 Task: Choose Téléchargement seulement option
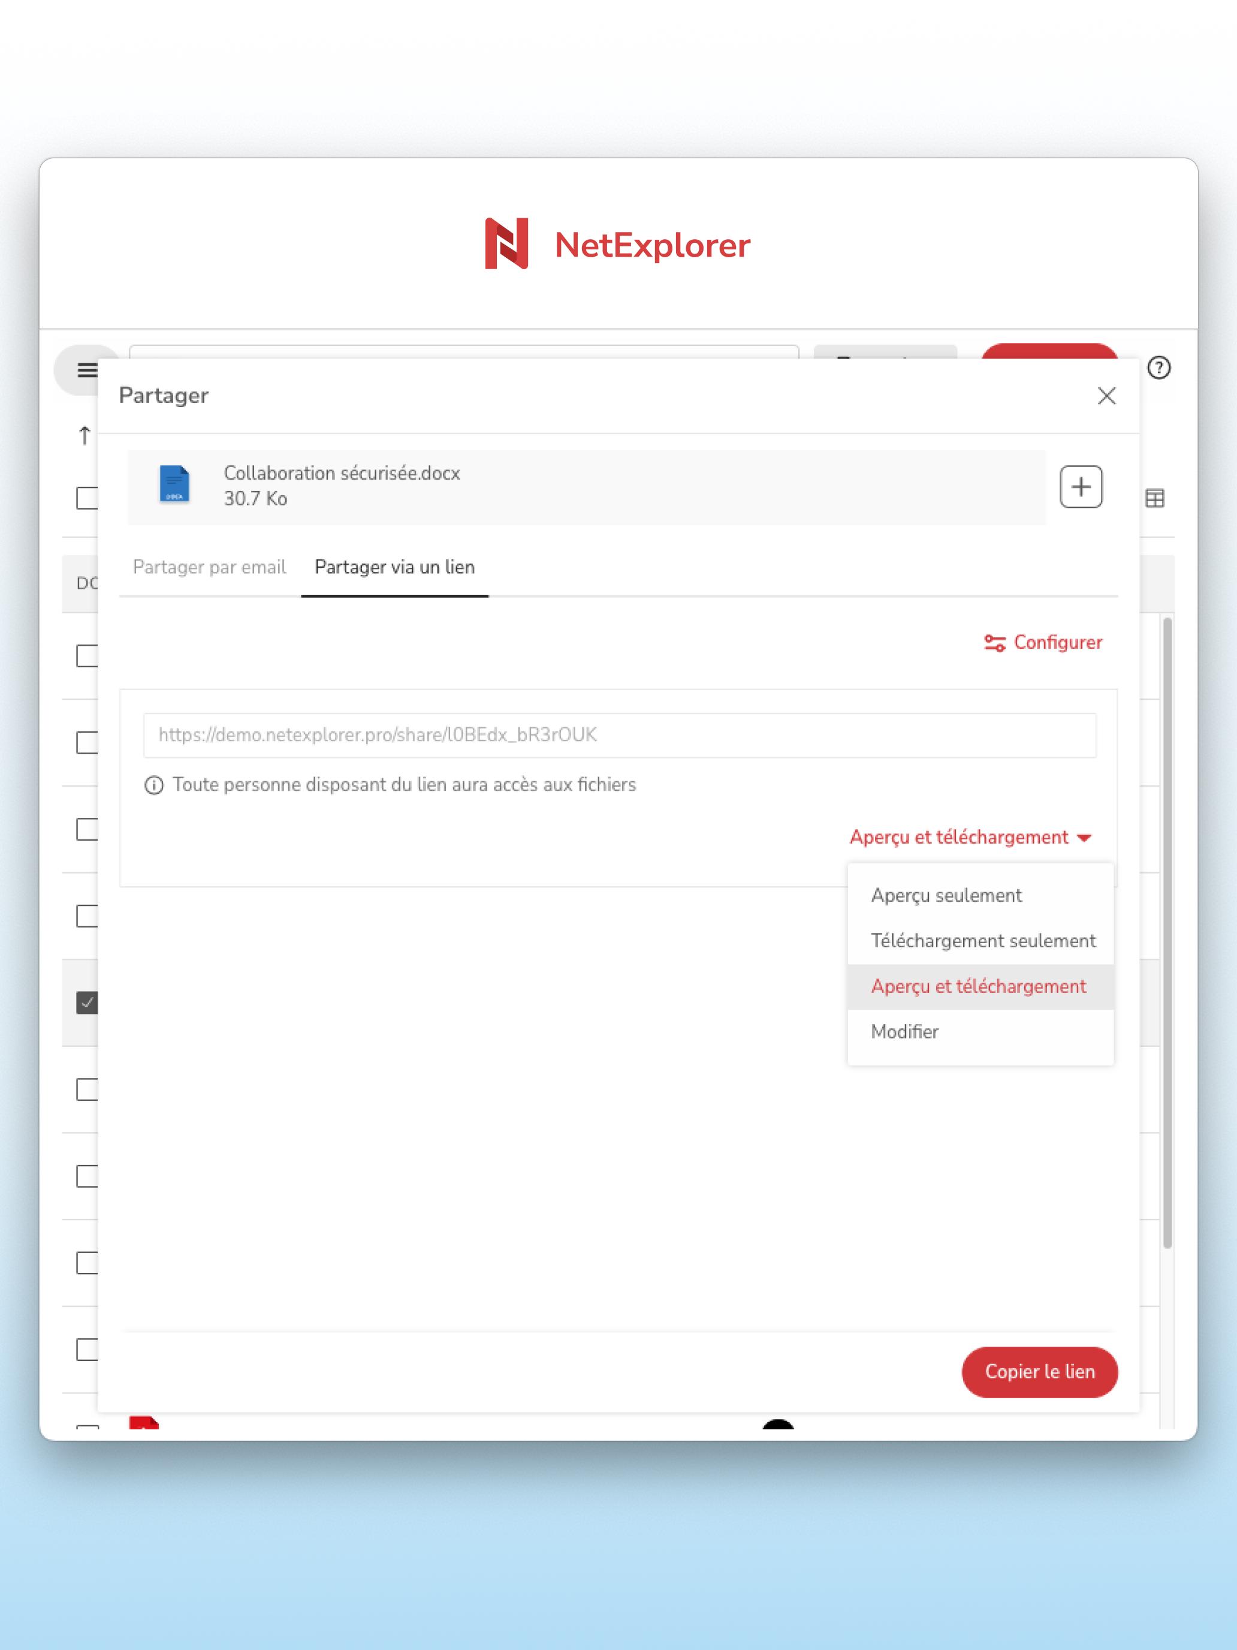980,941
